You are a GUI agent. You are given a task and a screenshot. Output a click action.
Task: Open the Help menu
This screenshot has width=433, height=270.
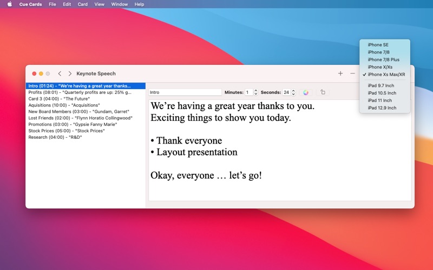[x=139, y=4]
